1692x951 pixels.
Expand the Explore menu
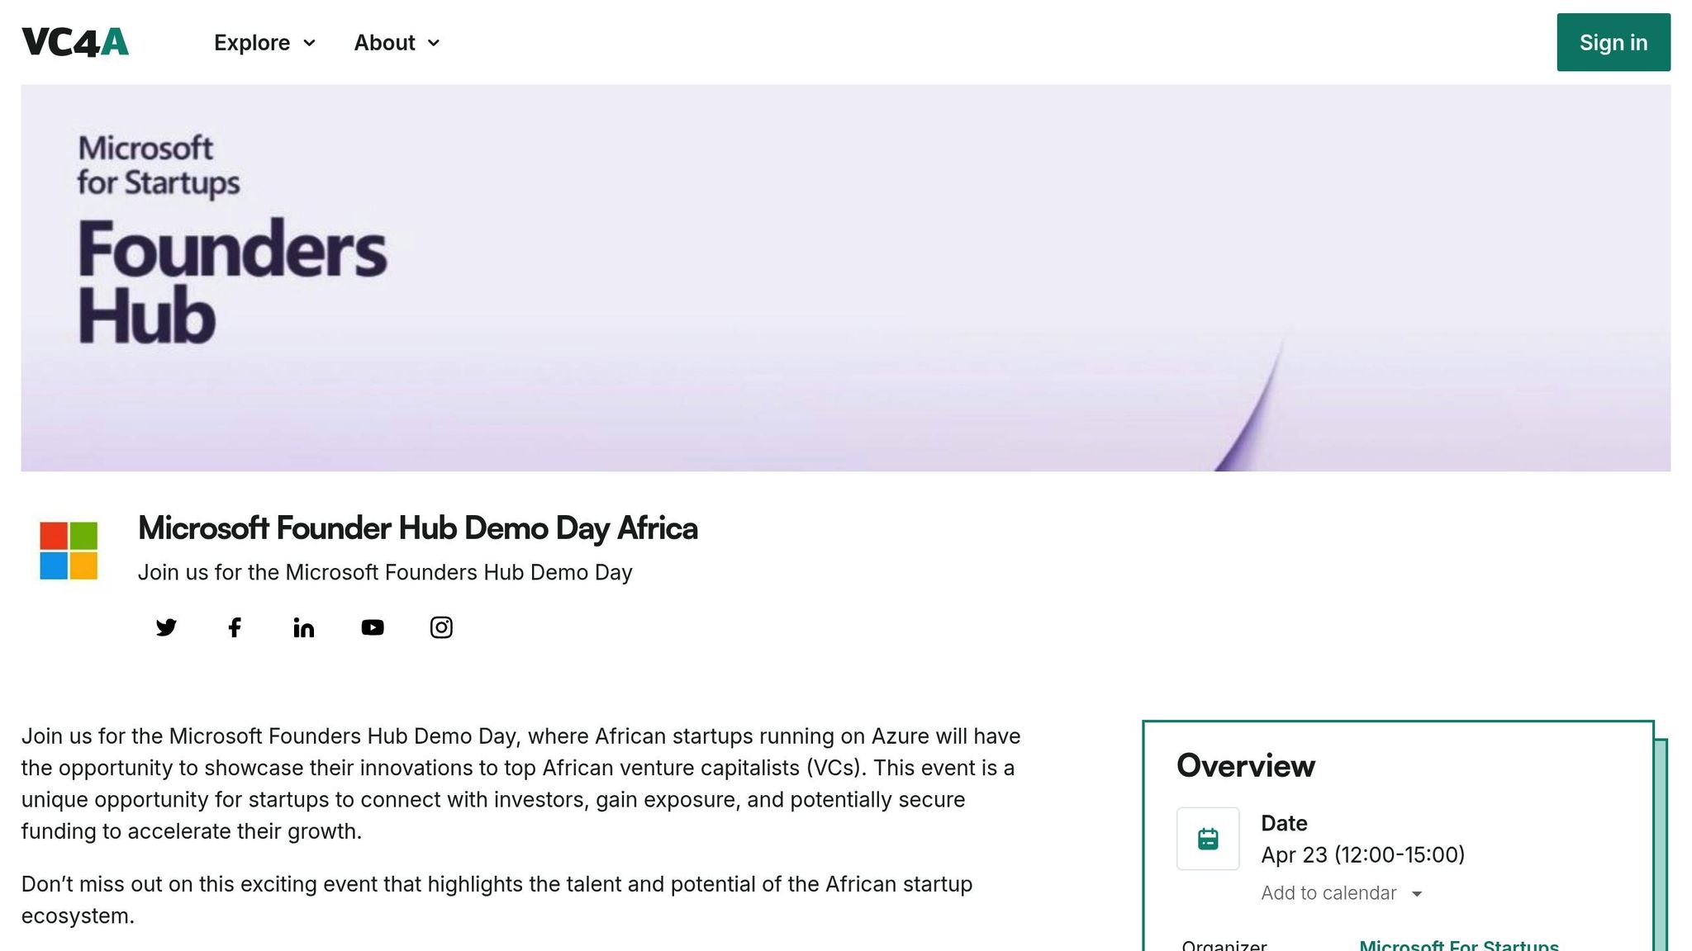pyautogui.click(x=264, y=43)
